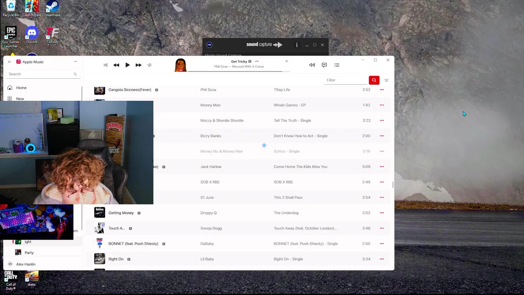The height and width of the screenshot is (295, 524).
Task: Toggle repeat mode
Action: coord(149,65)
